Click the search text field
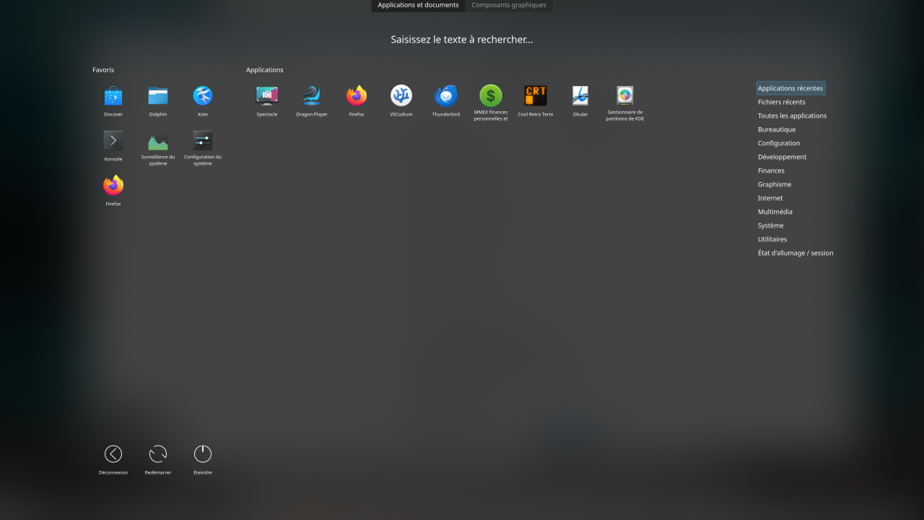The width and height of the screenshot is (924, 520). (462, 40)
